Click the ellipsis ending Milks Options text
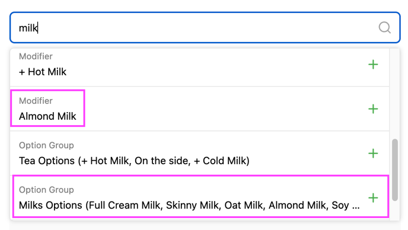The height and width of the screenshot is (230, 408). tap(356, 207)
